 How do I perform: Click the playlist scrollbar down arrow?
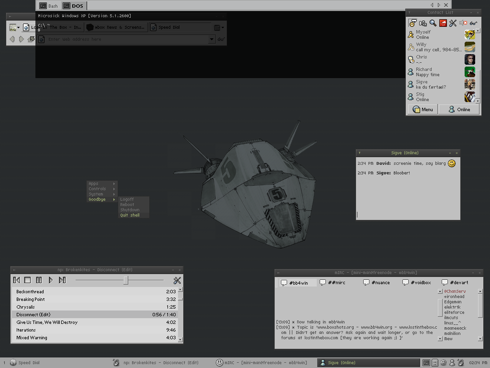(180, 340)
